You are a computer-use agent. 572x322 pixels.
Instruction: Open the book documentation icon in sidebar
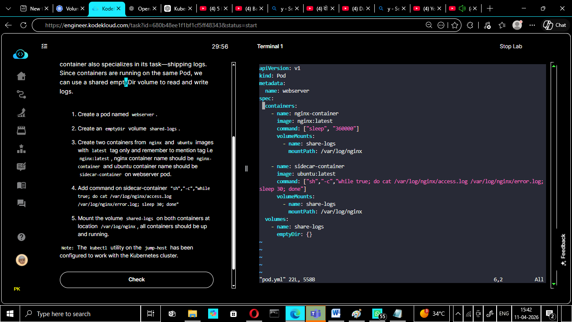(x=21, y=185)
